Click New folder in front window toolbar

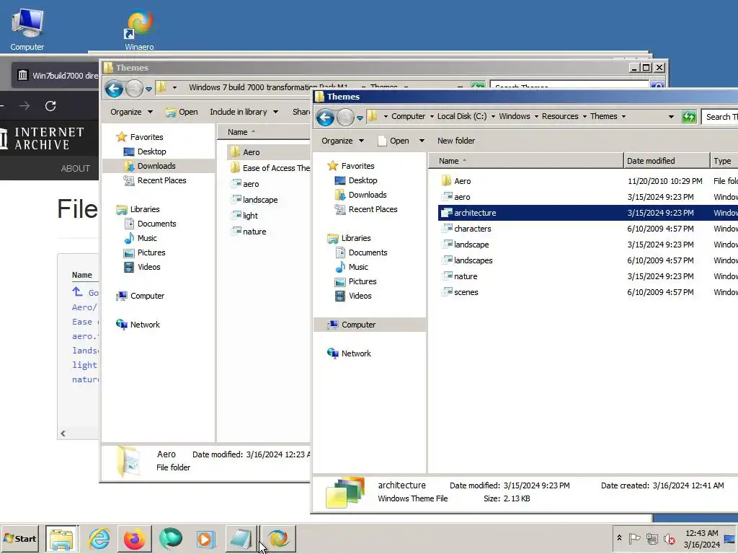coord(456,141)
